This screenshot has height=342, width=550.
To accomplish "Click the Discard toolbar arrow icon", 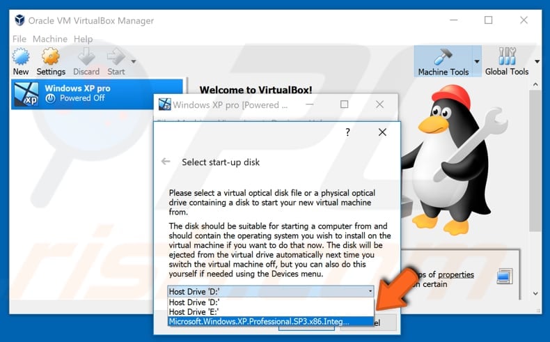I will (x=86, y=56).
